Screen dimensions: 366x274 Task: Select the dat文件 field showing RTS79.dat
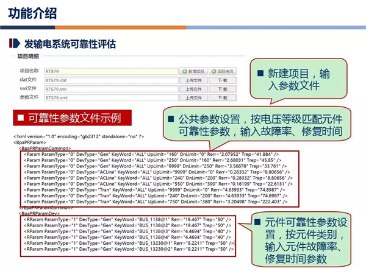110,80
